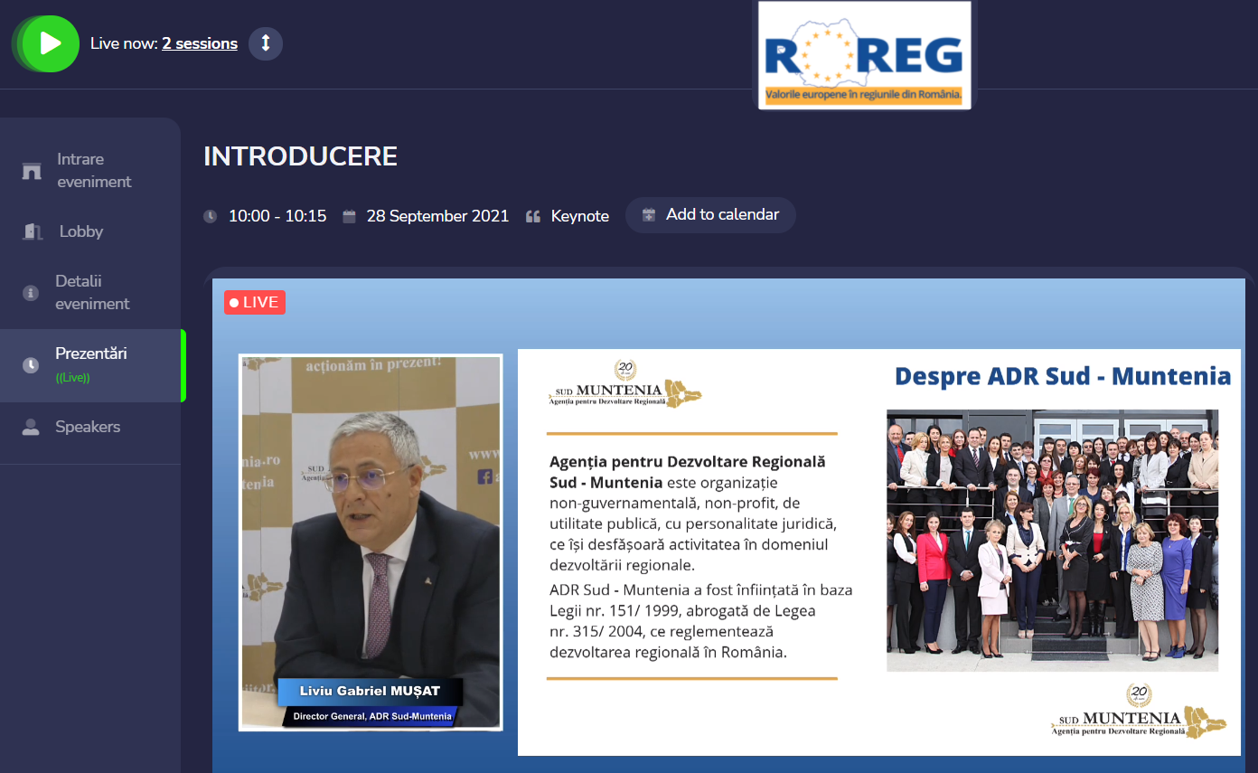Click the speaker video of Liviu Gabriel MUȘAT
The image size is (1258, 773).
(371, 542)
